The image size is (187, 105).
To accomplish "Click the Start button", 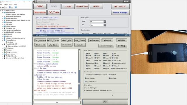I will point(105,102).
